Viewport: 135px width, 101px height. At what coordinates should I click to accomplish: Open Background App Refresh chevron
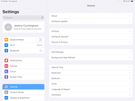click(x=130, y=58)
